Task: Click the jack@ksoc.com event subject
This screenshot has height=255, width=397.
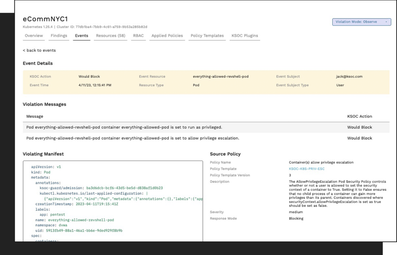Action: tap(349, 76)
